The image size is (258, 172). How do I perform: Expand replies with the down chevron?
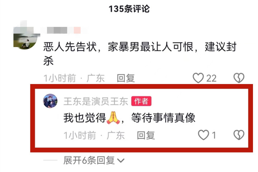[x=121, y=160]
